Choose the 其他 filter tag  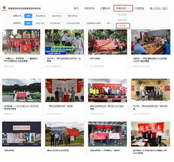point(108,23)
